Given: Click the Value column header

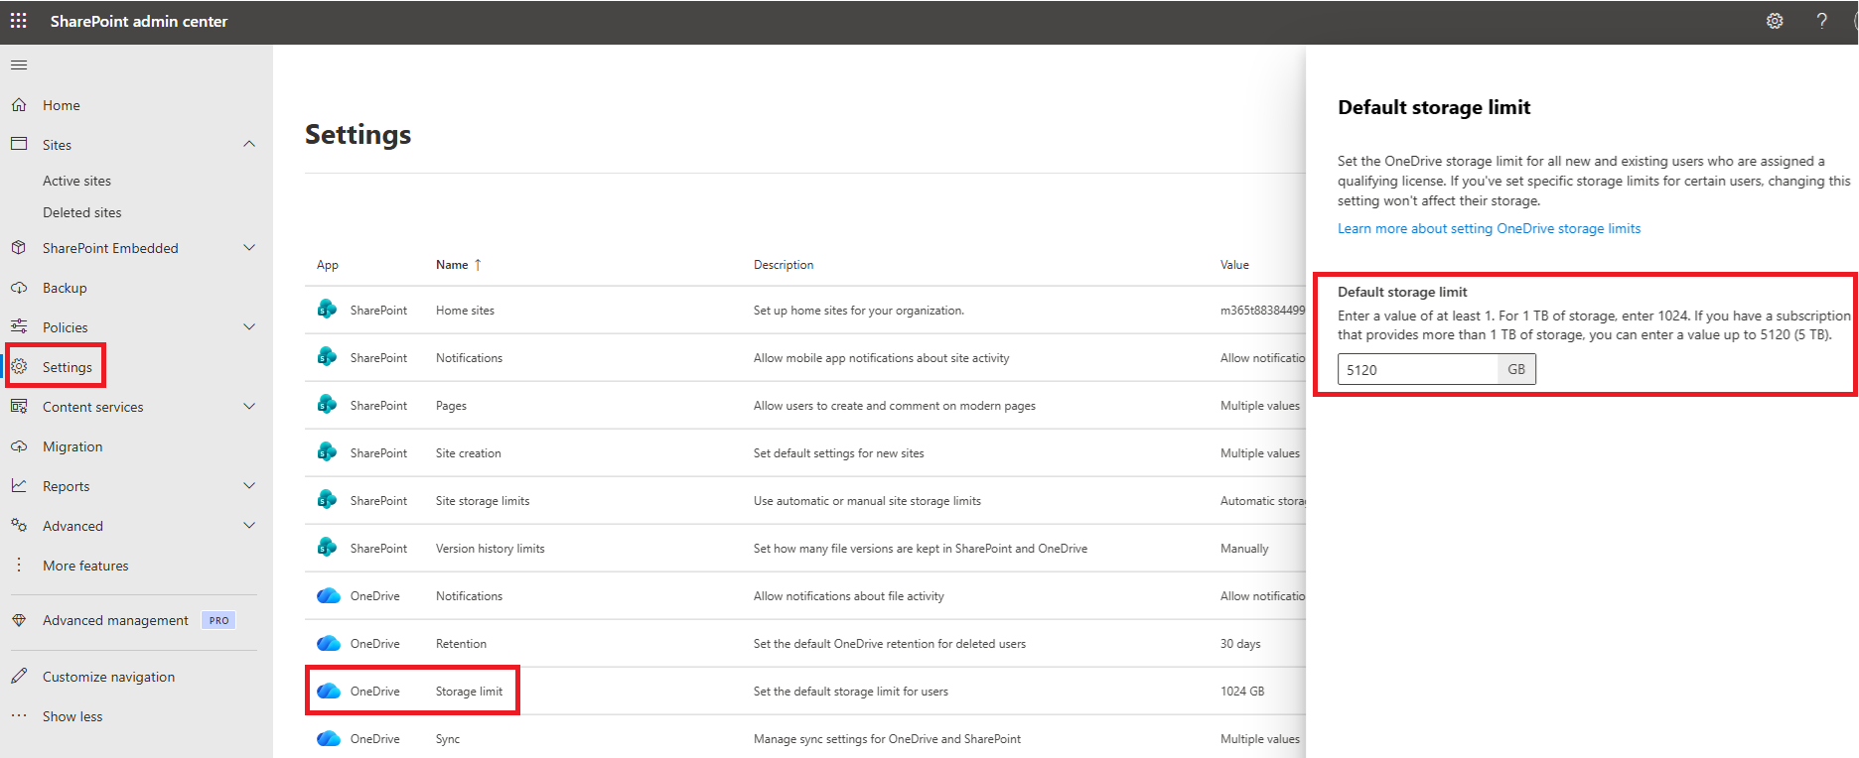Looking at the screenshot, I should [x=1234, y=265].
